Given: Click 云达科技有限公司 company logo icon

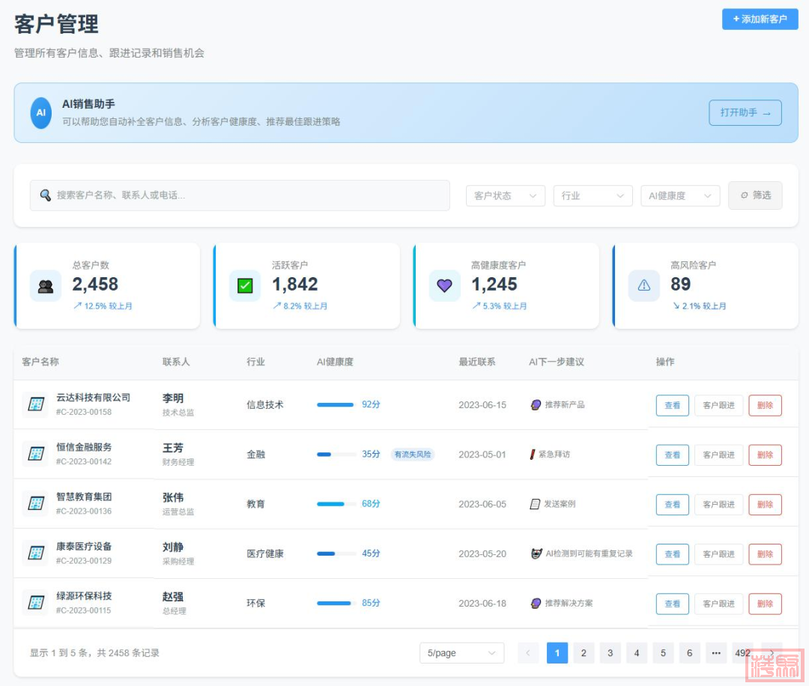Looking at the screenshot, I should tap(35, 404).
